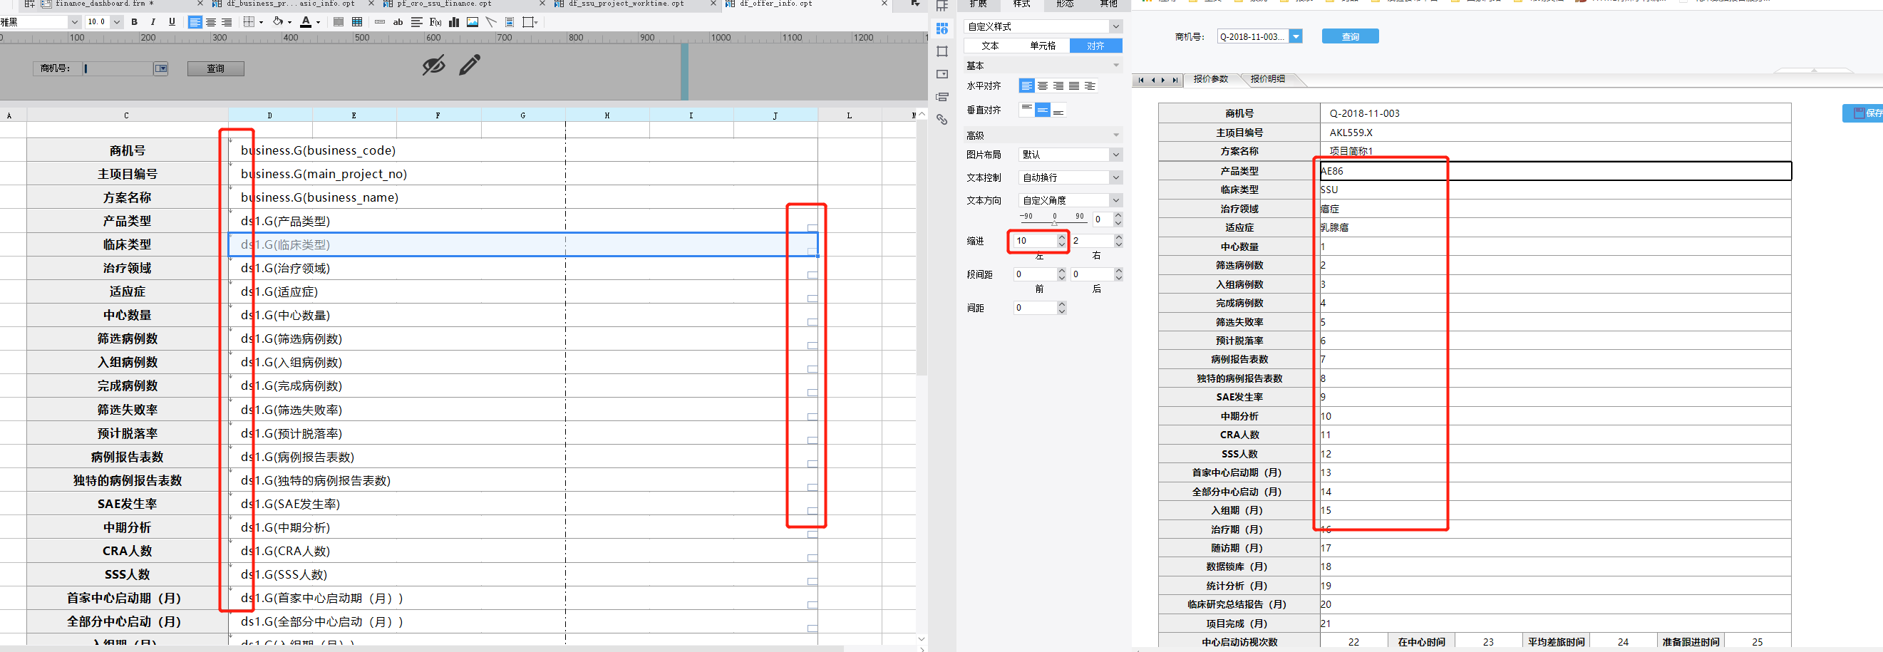This screenshot has width=1883, height=652.
Task: Select bottom vertical alignment in 垂直对齐
Action: [1058, 110]
